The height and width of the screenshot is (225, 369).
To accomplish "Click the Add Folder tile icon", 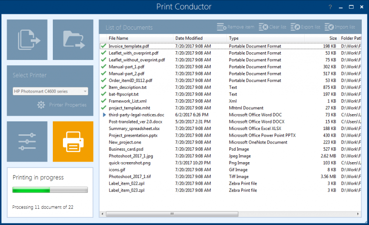I will coord(73,40).
